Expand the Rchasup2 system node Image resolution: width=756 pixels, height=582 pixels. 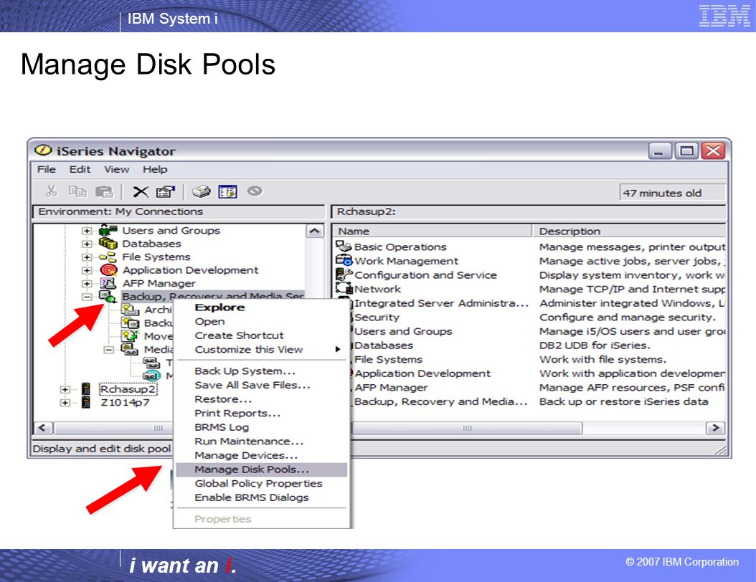click(65, 389)
